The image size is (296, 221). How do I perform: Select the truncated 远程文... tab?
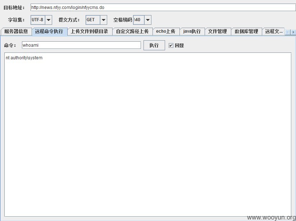274,32
